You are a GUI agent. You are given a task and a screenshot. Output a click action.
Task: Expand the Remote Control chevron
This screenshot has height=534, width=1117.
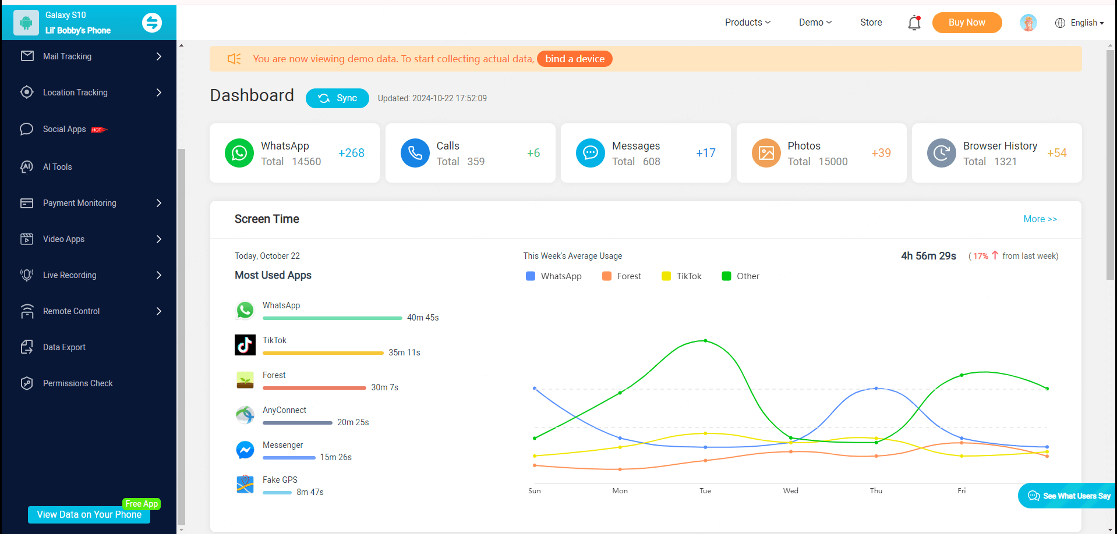[x=159, y=311]
